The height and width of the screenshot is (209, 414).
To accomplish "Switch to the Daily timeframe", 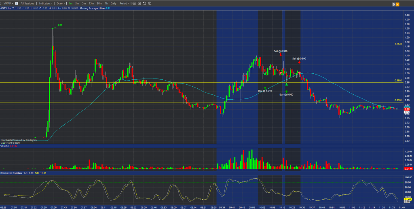I will point(113,3).
